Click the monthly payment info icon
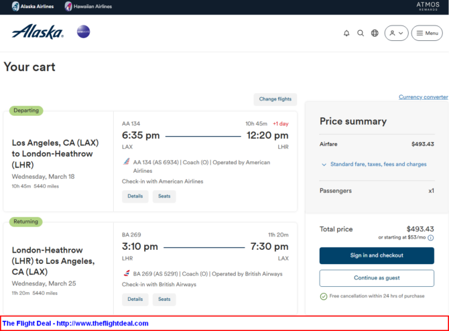 [x=430, y=238]
